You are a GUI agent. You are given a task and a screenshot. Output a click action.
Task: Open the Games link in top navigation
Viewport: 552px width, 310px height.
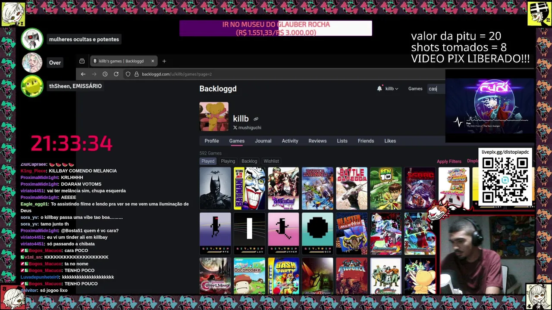(x=415, y=89)
